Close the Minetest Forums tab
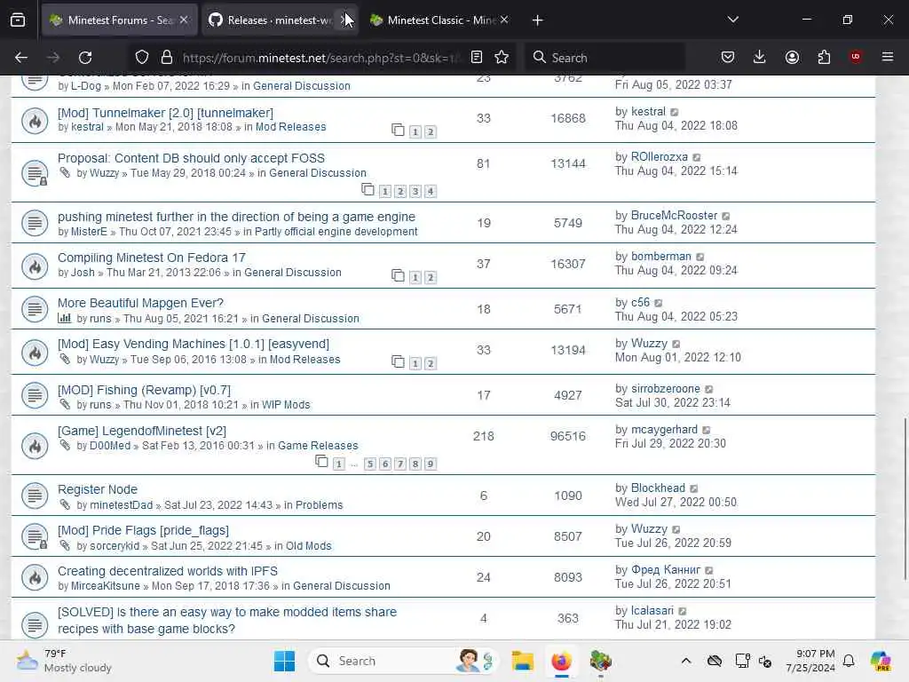 tap(184, 20)
